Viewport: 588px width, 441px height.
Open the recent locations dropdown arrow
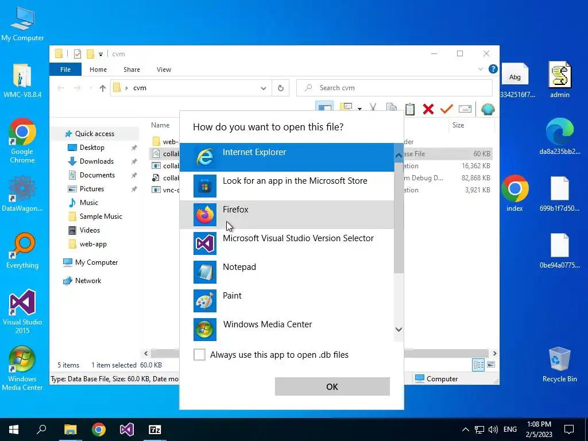pos(90,88)
